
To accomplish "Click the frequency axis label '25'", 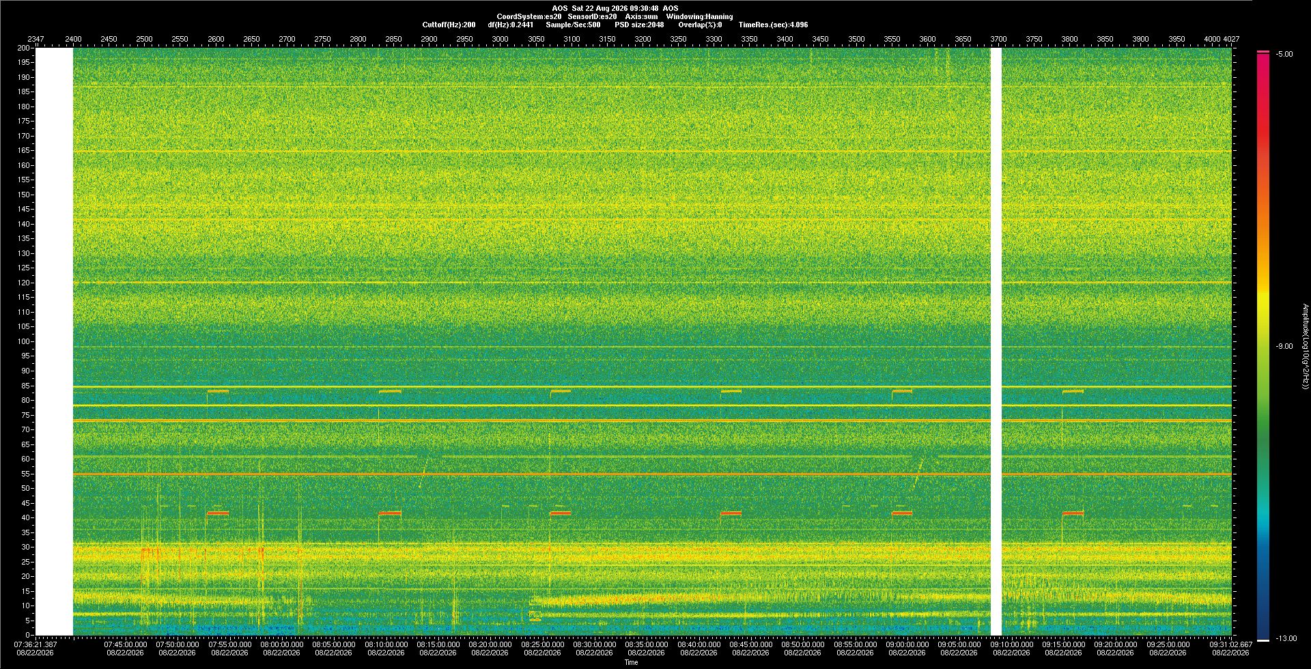I will pos(26,562).
